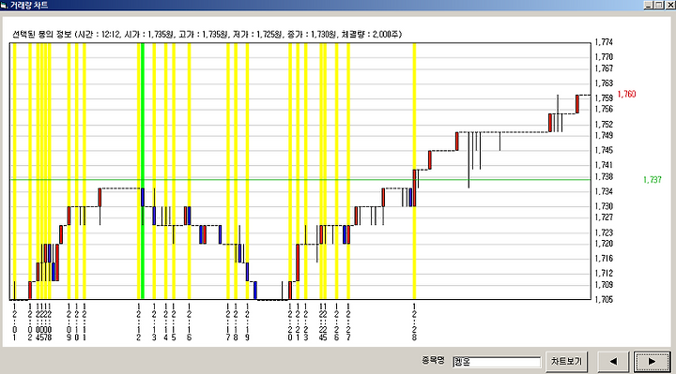Open the window system menu icon
Screen dimensions: 676x374
pyautogui.click(x=5, y=6)
